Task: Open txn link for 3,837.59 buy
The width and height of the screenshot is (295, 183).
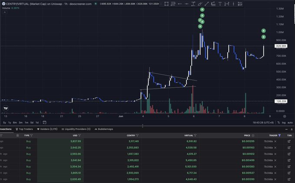Action: point(289,141)
